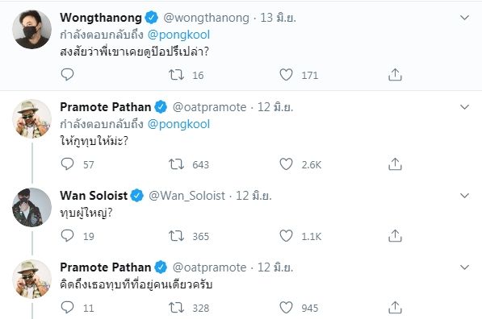
Task: Retweet the tweet with 643 retweets
Action: coord(176,164)
